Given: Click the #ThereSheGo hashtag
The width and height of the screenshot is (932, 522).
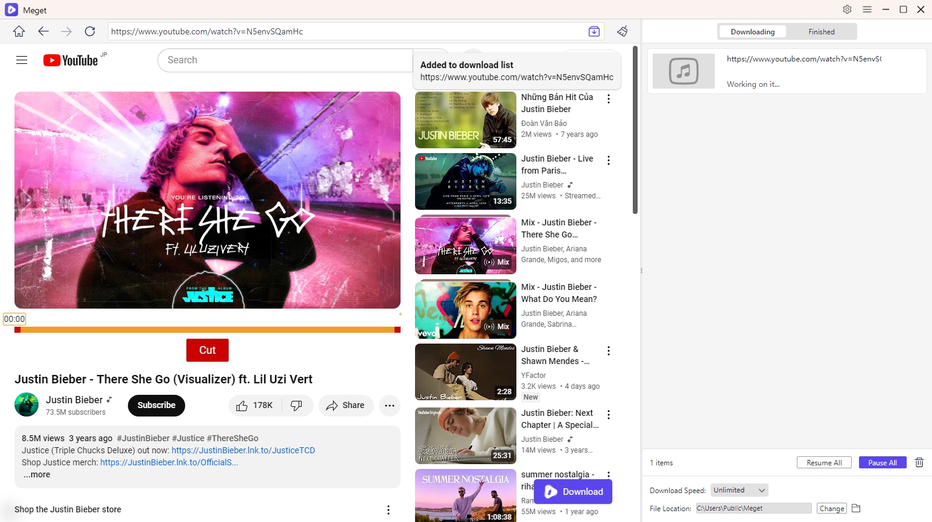Looking at the screenshot, I should (x=232, y=438).
